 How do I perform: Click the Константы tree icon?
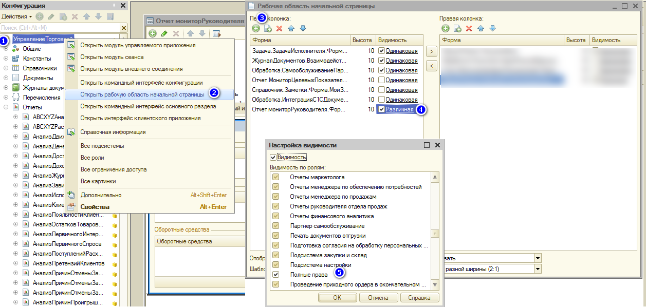pyautogui.click(x=15, y=59)
